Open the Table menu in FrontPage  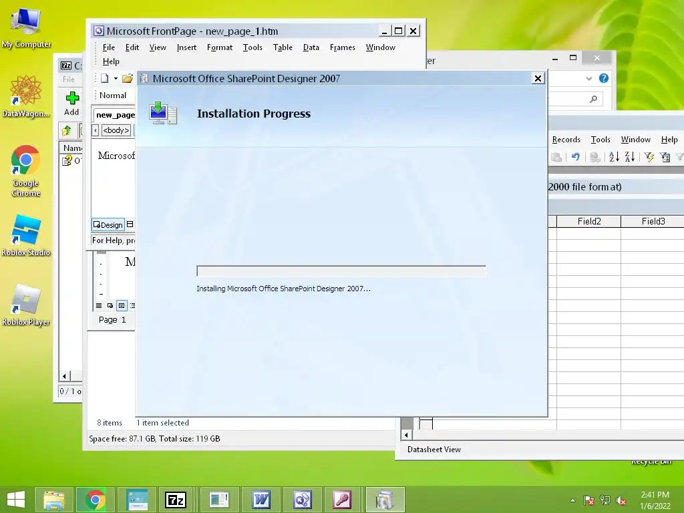coord(283,47)
